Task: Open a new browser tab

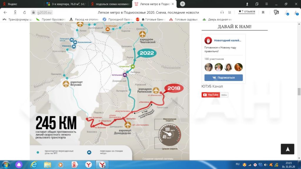Action: click(x=182, y=4)
